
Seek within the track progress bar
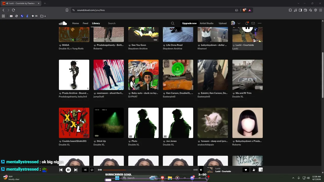pos(147,170)
